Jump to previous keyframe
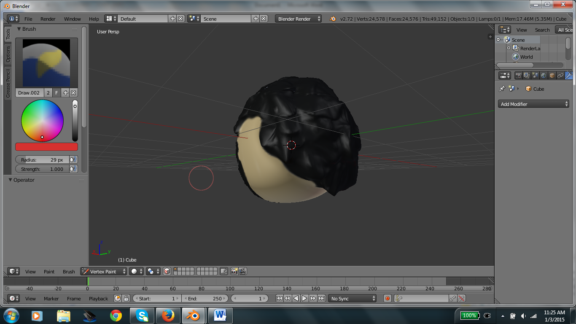 288,298
